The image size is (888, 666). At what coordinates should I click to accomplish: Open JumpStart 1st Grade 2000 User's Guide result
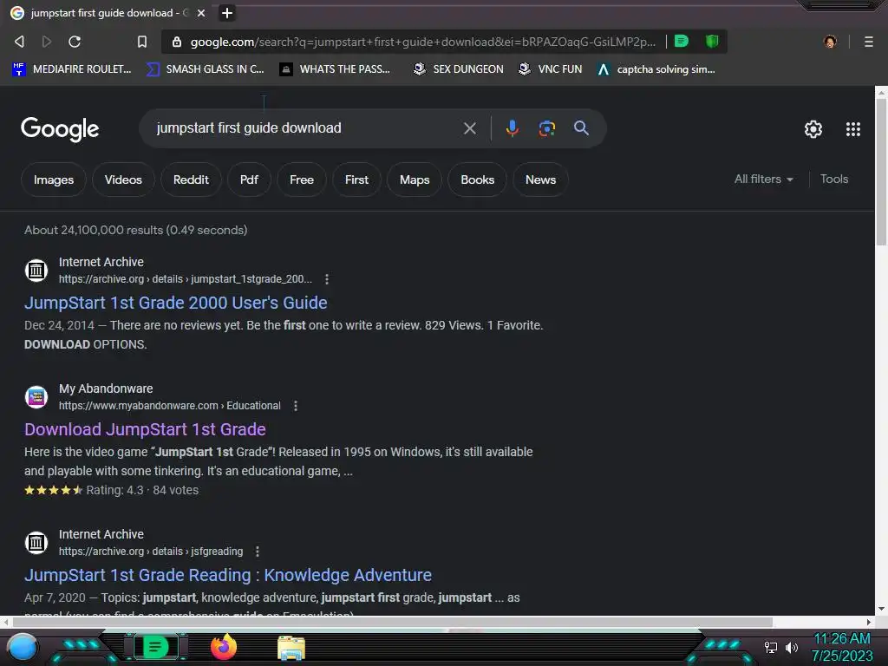click(x=175, y=303)
